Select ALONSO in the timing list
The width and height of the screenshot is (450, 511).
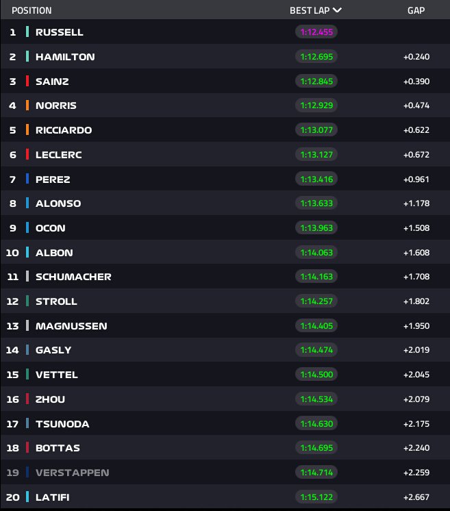pyautogui.click(x=58, y=203)
